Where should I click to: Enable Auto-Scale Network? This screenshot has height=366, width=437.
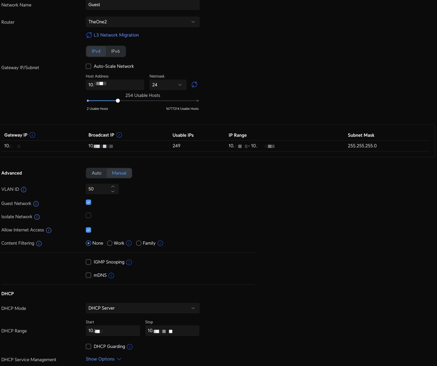(88, 66)
